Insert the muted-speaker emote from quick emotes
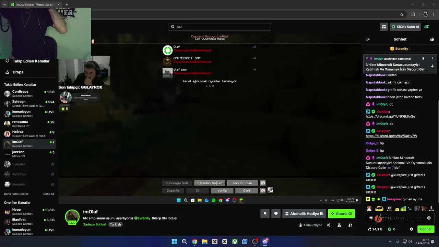Image resolution: width=439 pixels, height=247 pixels. 389,209
